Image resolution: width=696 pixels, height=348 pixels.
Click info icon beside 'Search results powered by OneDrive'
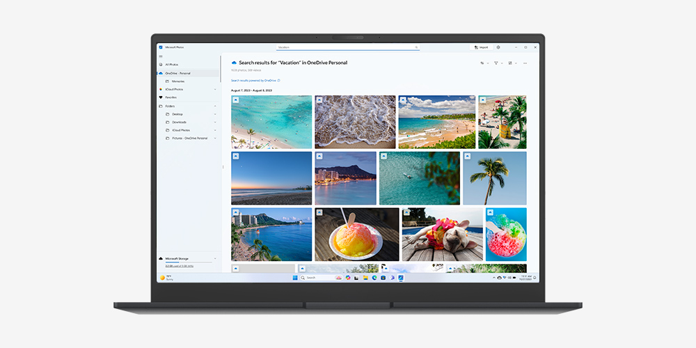tap(279, 80)
